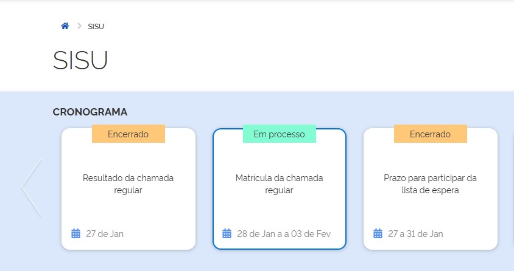The image size is (514, 271).
Task: Click Encerrado badge on Resultado da chamada card
Action: click(128, 134)
